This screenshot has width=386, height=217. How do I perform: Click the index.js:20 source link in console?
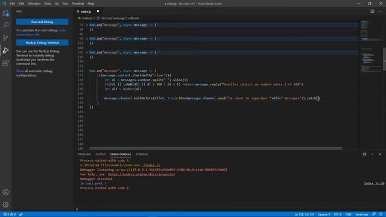tap(374, 183)
